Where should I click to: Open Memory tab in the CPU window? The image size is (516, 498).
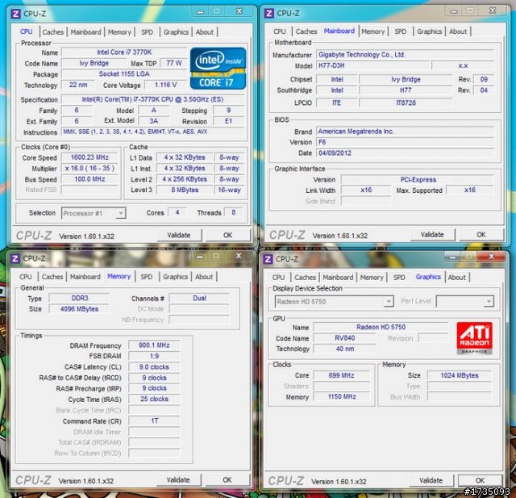(x=119, y=32)
